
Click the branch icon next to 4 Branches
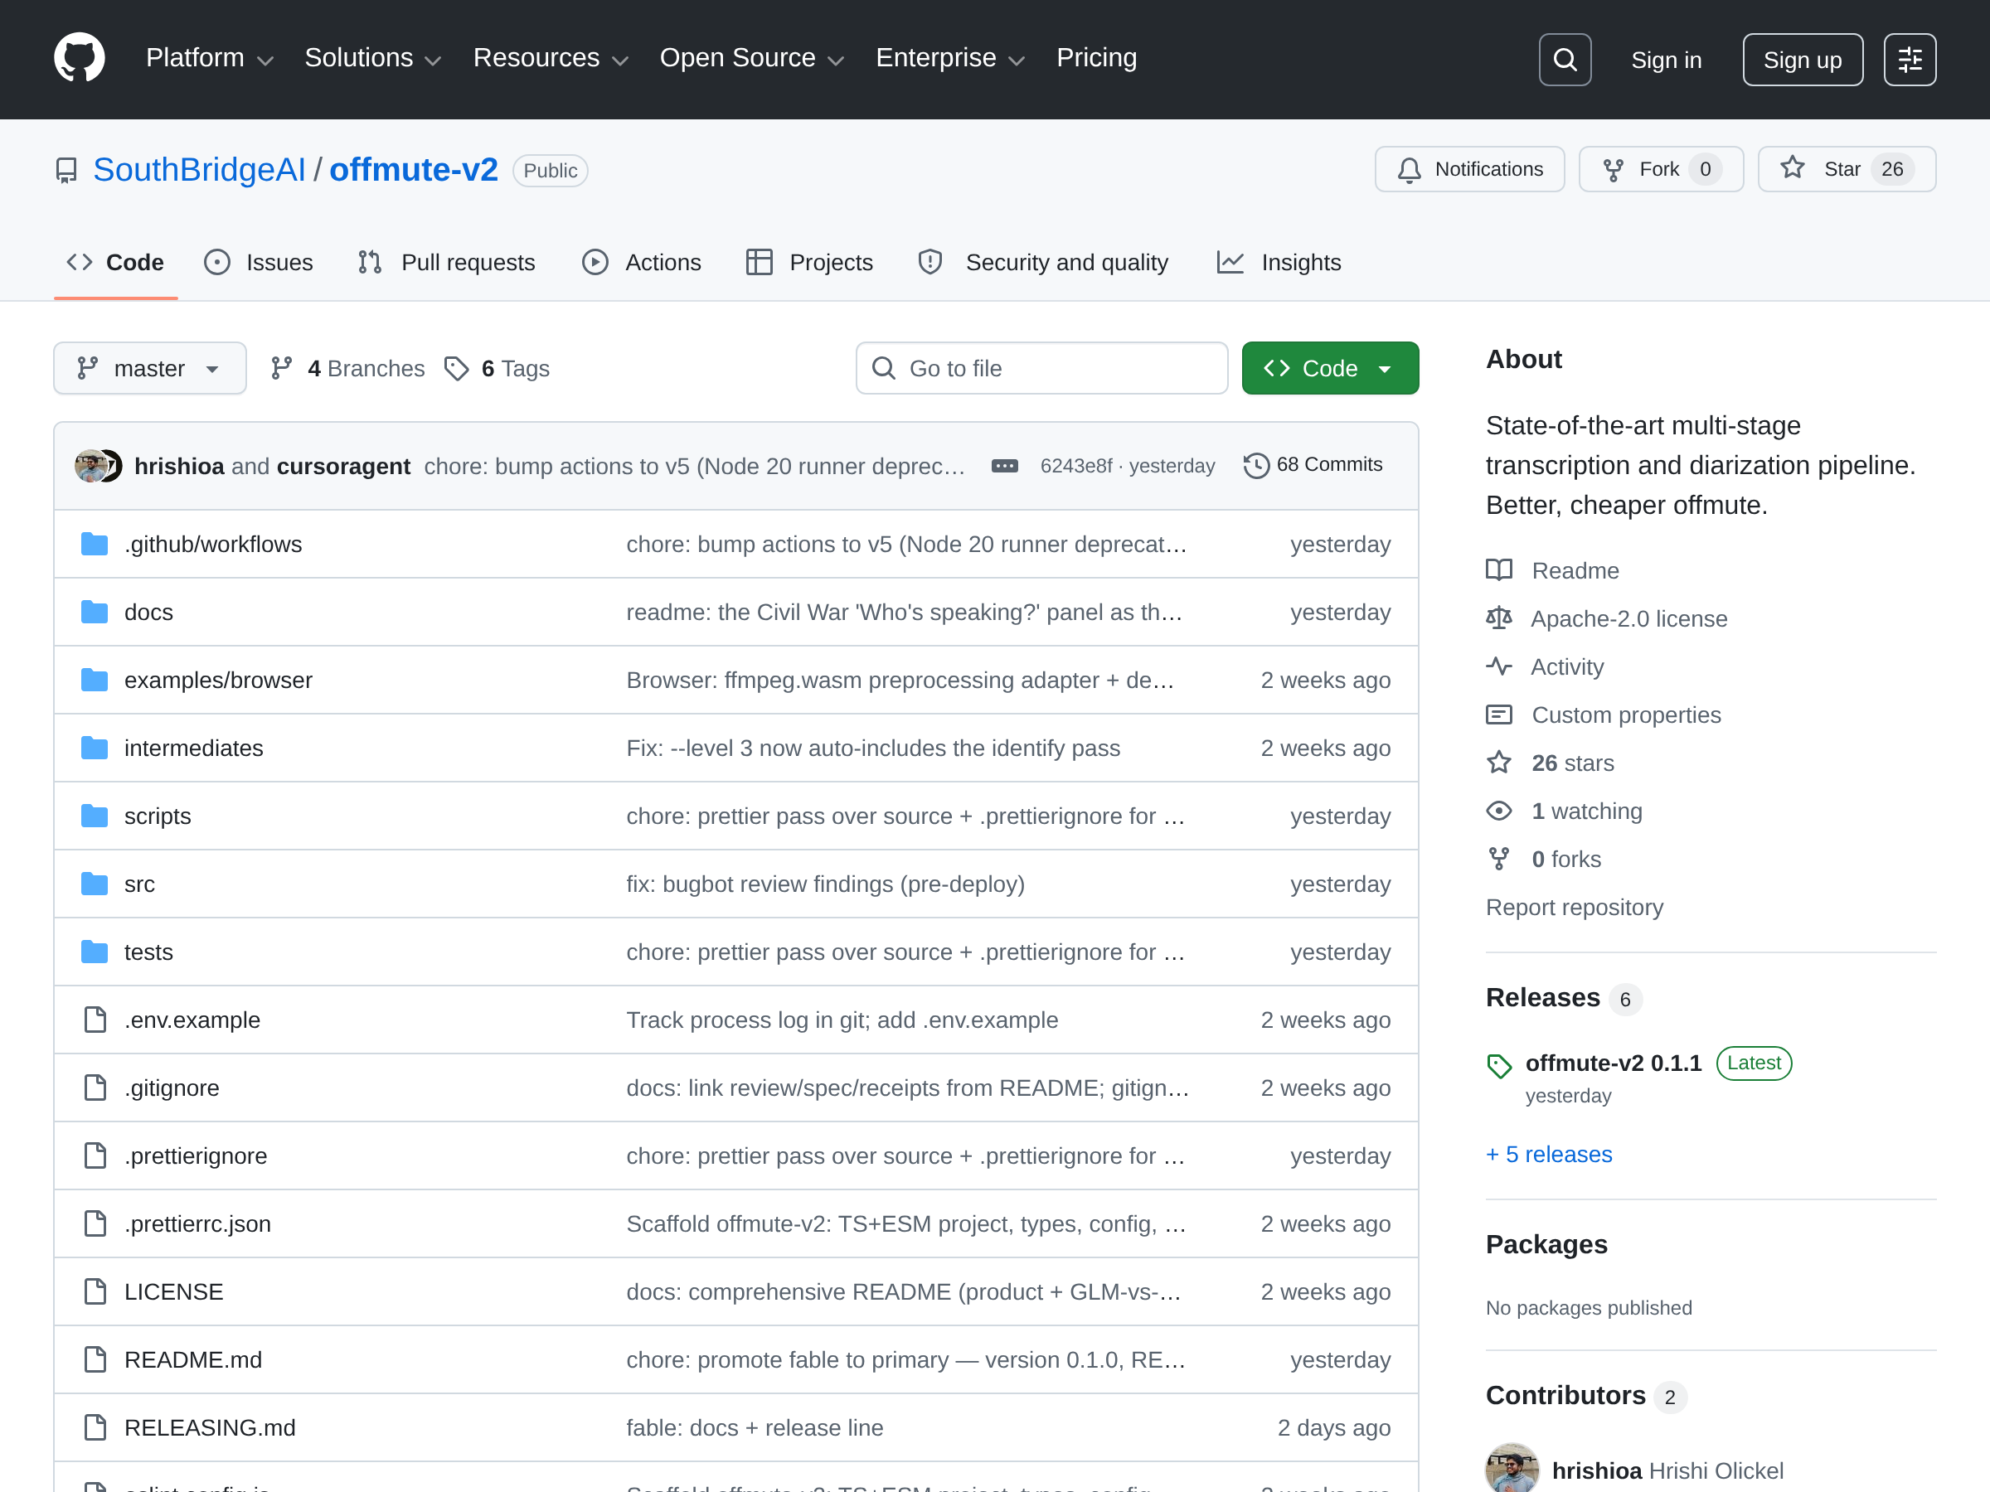tap(282, 369)
